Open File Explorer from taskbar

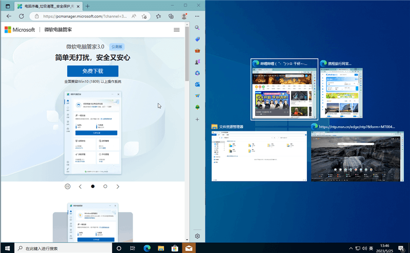pyautogui.click(x=161, y=248)
